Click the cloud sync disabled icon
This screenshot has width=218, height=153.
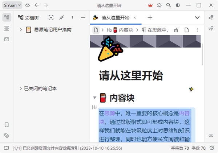click(x=28, y=5)
